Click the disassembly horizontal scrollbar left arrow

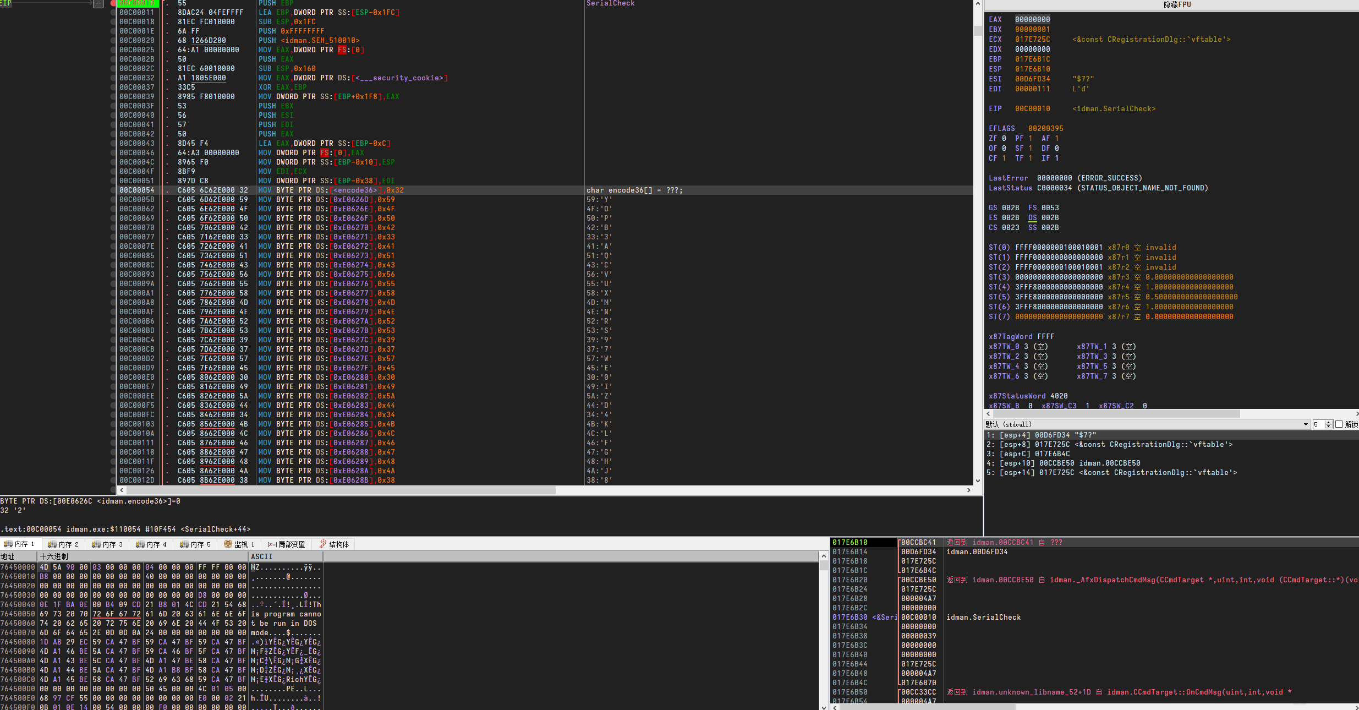click(123, 490)
